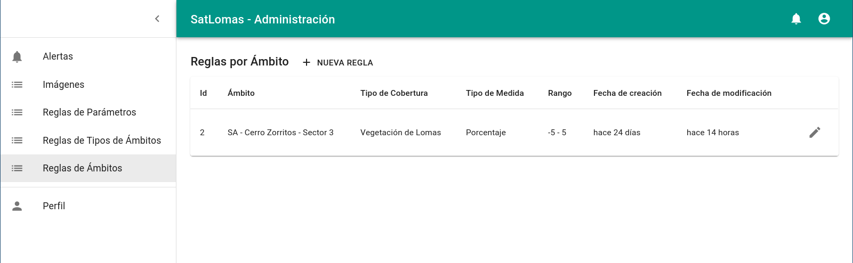Viewport: 853px width, 263px height.
Task: Open the Alertas menu item
Action: click(88, 56)
